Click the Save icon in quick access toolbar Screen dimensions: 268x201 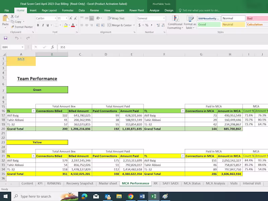point(6,38)
